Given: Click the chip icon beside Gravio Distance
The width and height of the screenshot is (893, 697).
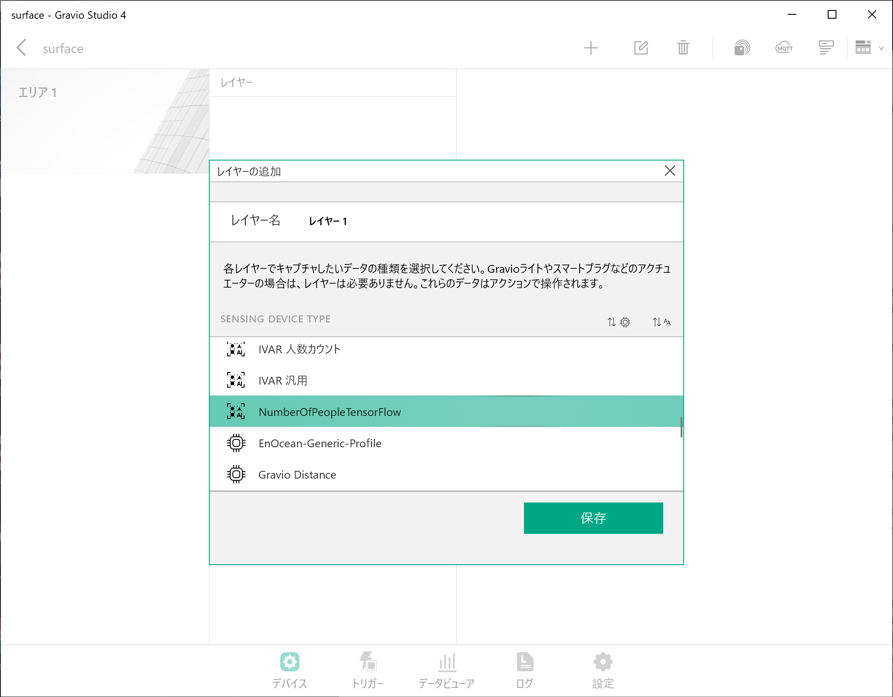Looking at the screenshot, I should [x=236, y=474].
